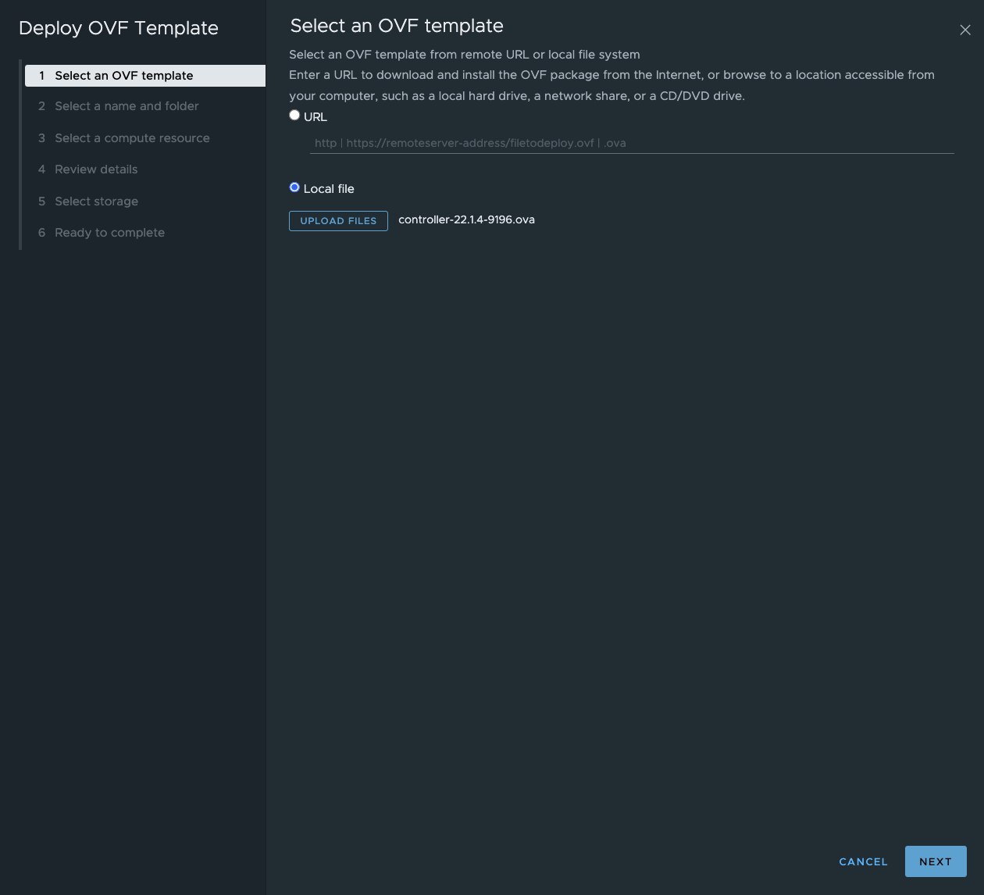Click the UPLOAD FILES button

[x=338, y=221]
